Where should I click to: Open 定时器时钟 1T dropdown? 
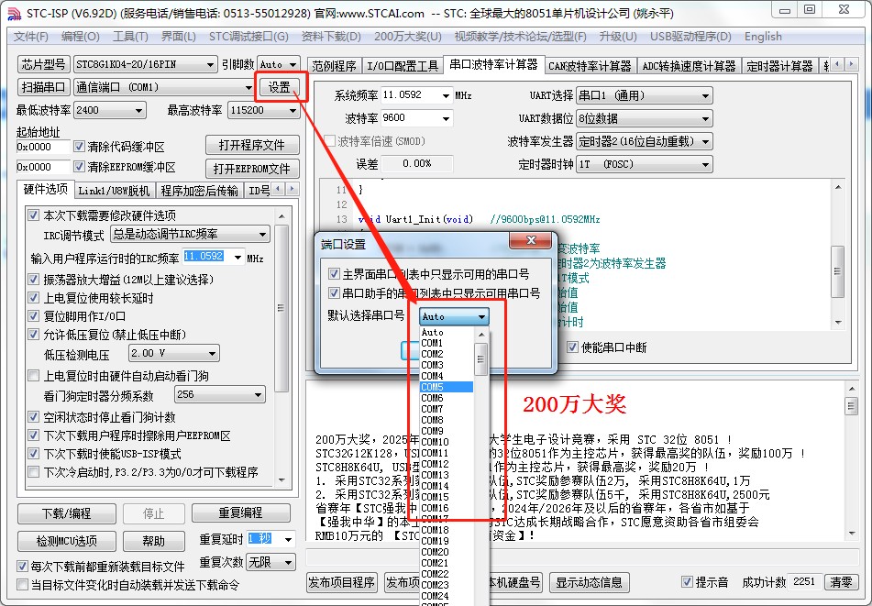644,164
